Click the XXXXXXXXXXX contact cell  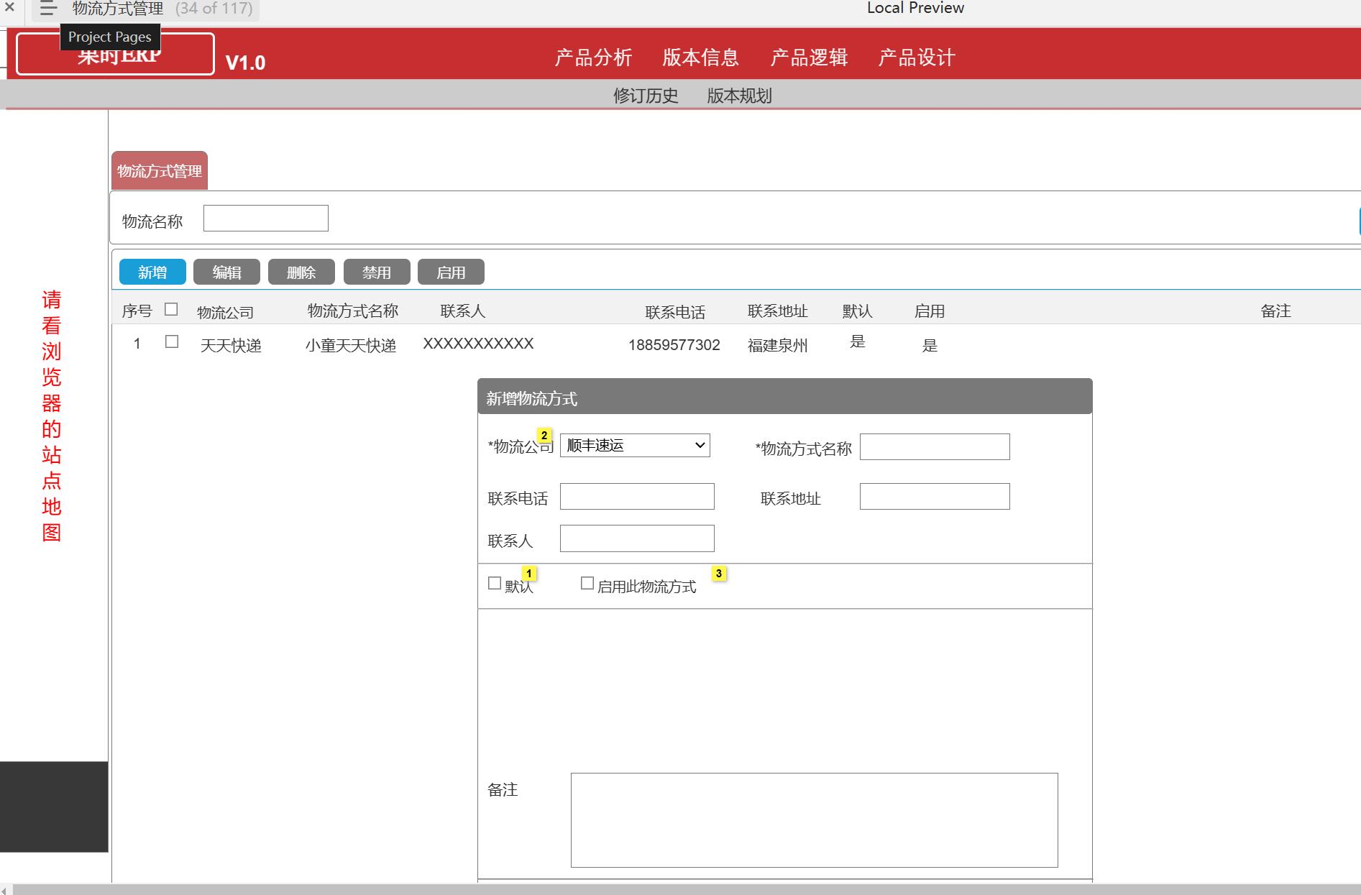point(478,344)
